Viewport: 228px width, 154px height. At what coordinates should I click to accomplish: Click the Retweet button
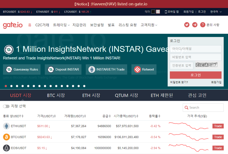[144, 70]
